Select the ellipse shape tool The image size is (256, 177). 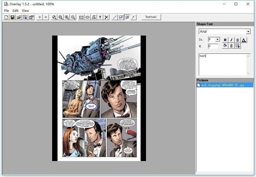point(88,17)
